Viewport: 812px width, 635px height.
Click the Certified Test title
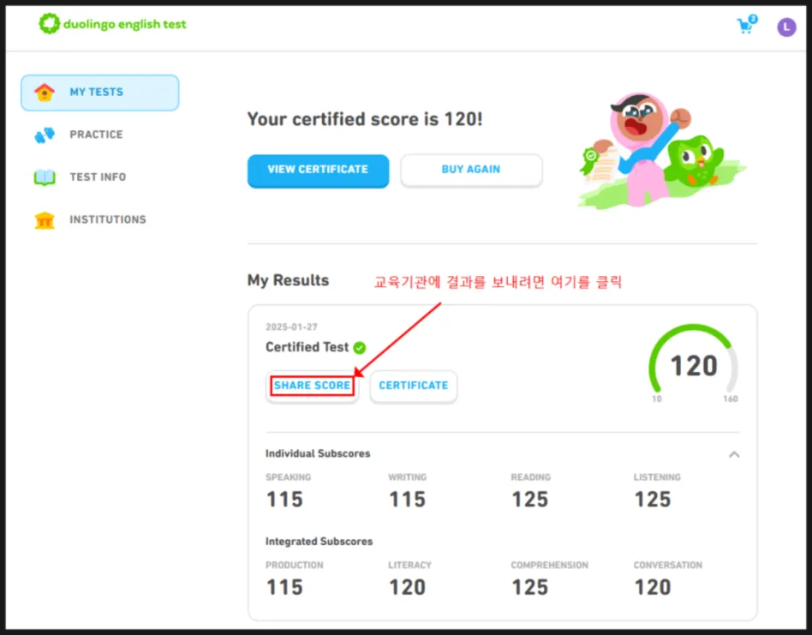click(307, 347)
